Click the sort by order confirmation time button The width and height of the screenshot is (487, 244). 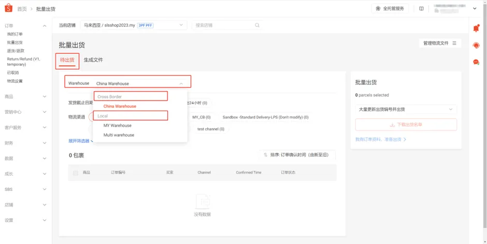[297, 154]
